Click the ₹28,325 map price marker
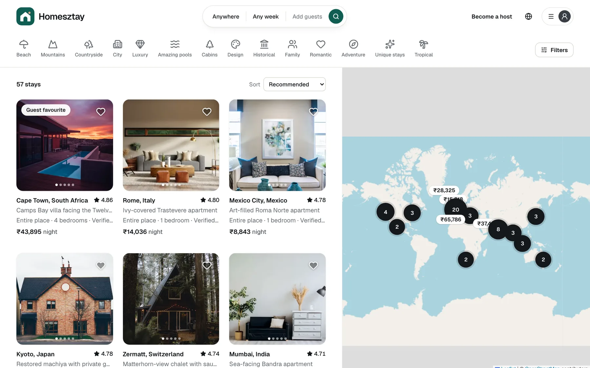The height and width of the screenshot is (368, 590). [444, 190]
